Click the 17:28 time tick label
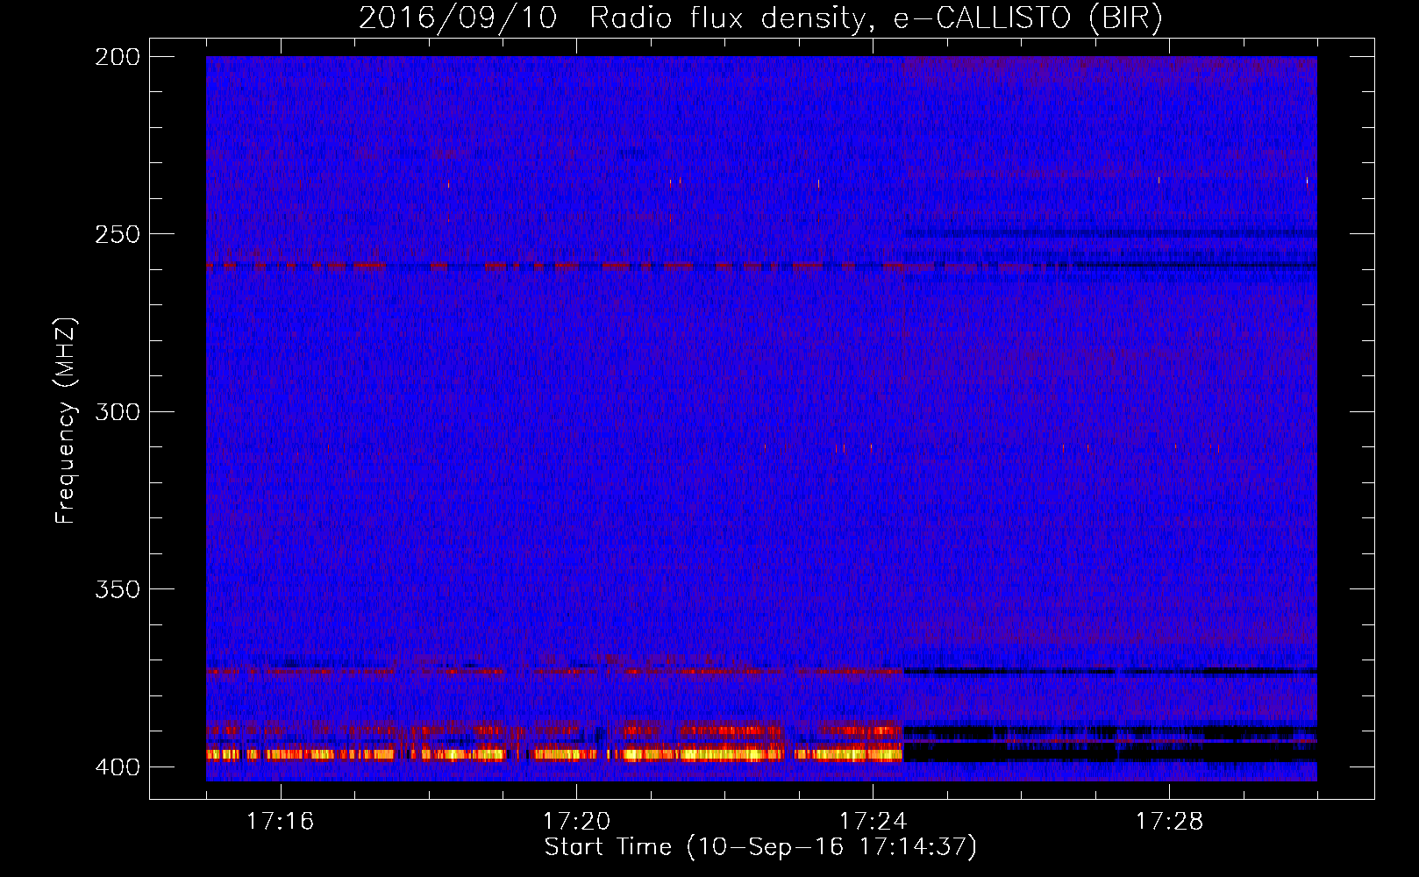 (x=1169, y=821)
